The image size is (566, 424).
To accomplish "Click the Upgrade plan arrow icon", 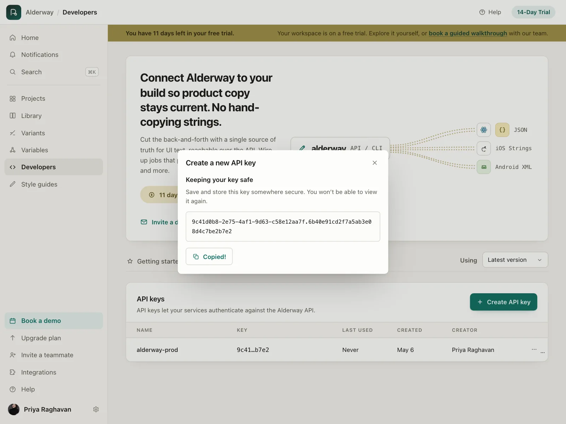I will pos(13,338).
